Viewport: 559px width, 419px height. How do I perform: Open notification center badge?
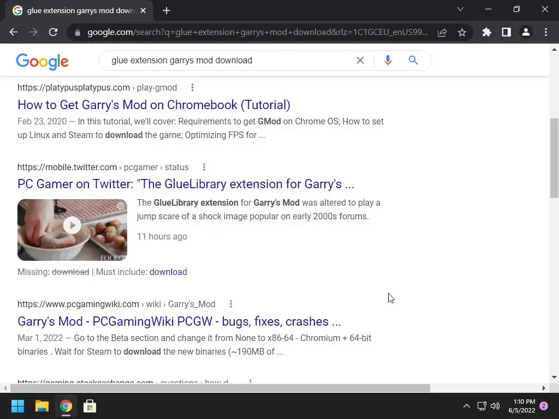click(x=544, y=406)
